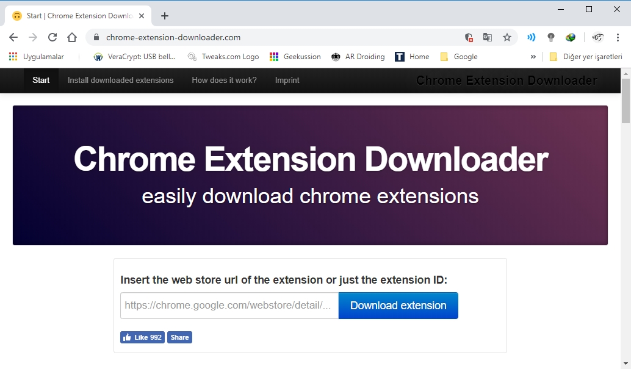Click the shield blocker icon in address bar

pos(469,37)
